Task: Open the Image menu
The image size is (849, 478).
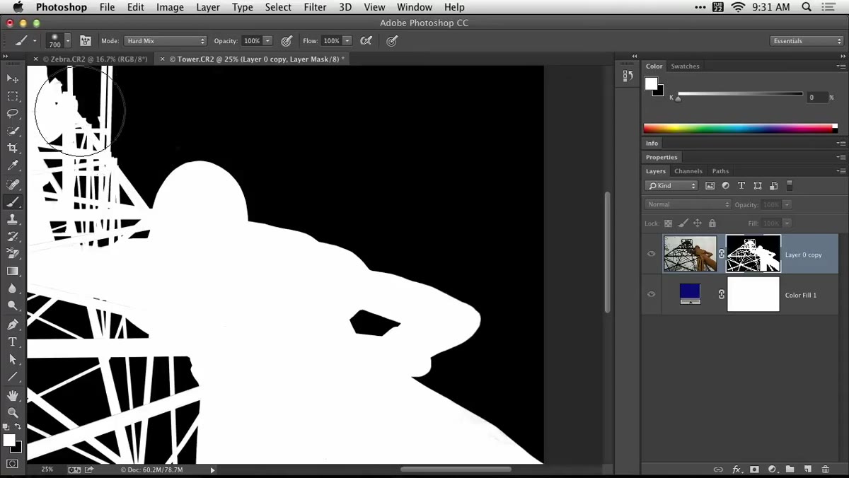Action: [x=170, y=7]
